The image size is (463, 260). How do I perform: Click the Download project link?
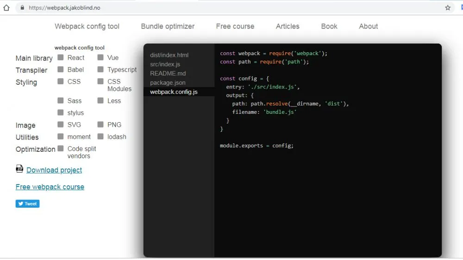pyautogui.click(x=54, y=170)
